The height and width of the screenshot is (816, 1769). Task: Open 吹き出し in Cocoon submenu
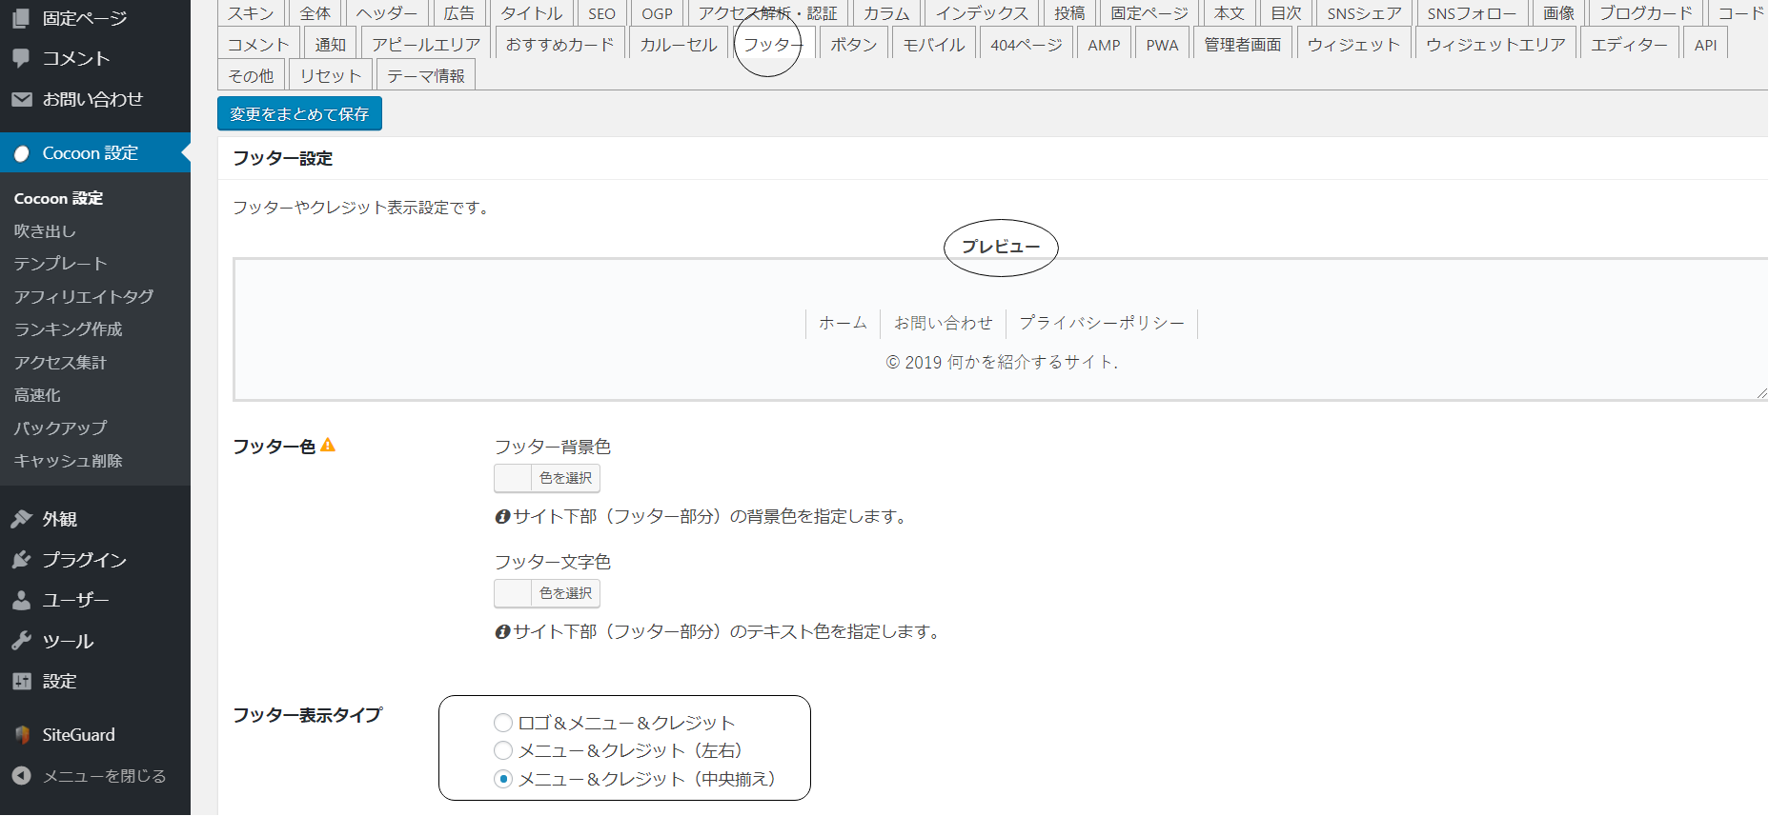(45, 231)
